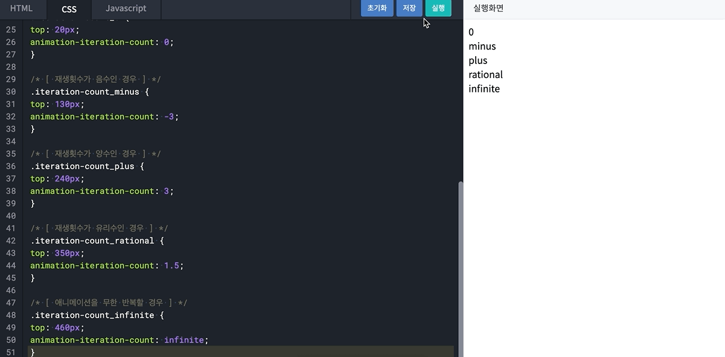Open the Javascript tab
Image resolution: width=725 pixels, height=357 pixels.
tap(125, 8)
